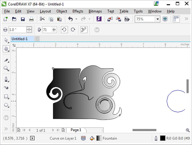The image size is (192, 145).
Task: Click the Publish to PDF icon
Action: pos(127,19)
